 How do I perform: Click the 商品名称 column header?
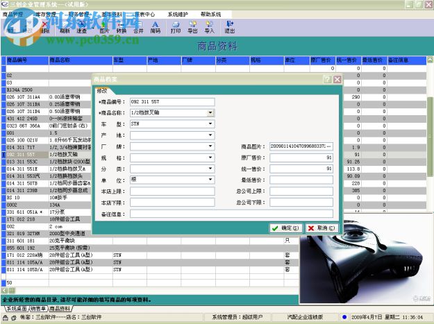[81, 60]
